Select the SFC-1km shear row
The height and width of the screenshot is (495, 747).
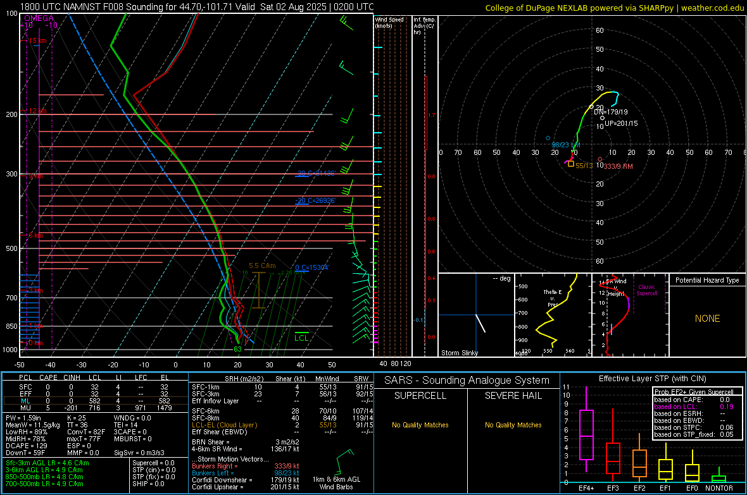282,387
